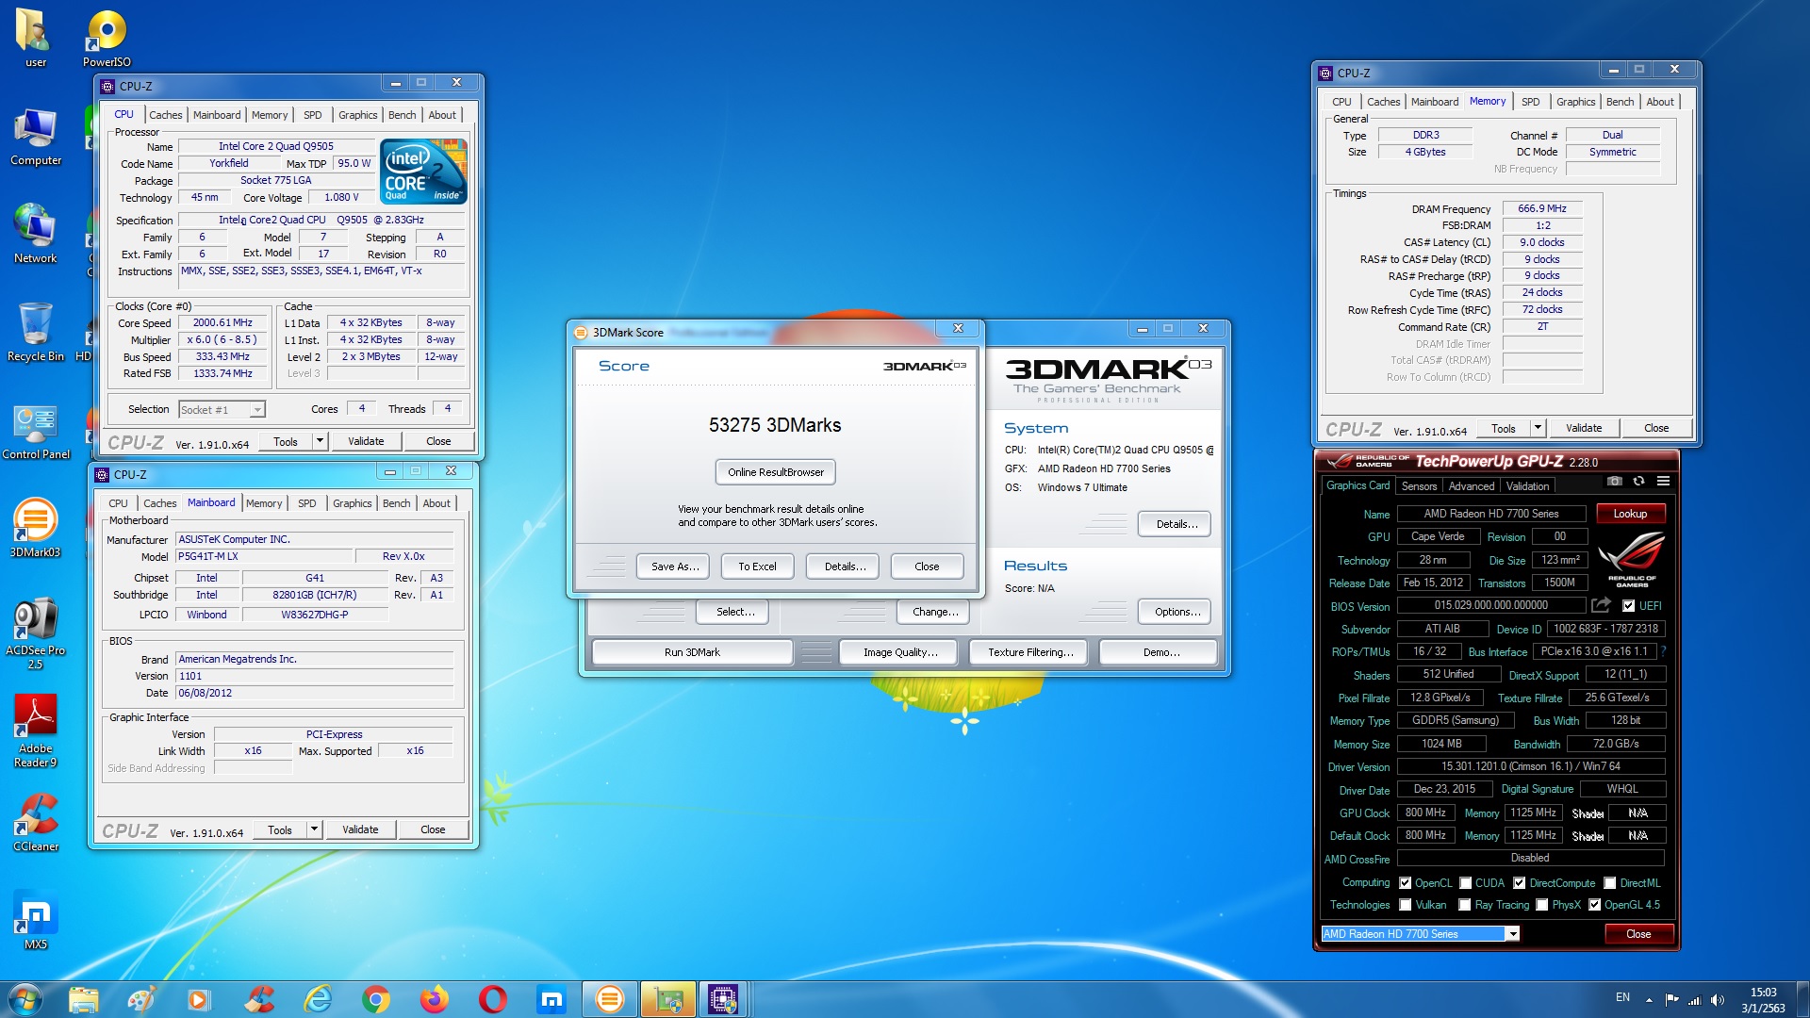Click the Lookup button in GPU-Z
This screenshot has height=1018, width=1810.
1630,514
